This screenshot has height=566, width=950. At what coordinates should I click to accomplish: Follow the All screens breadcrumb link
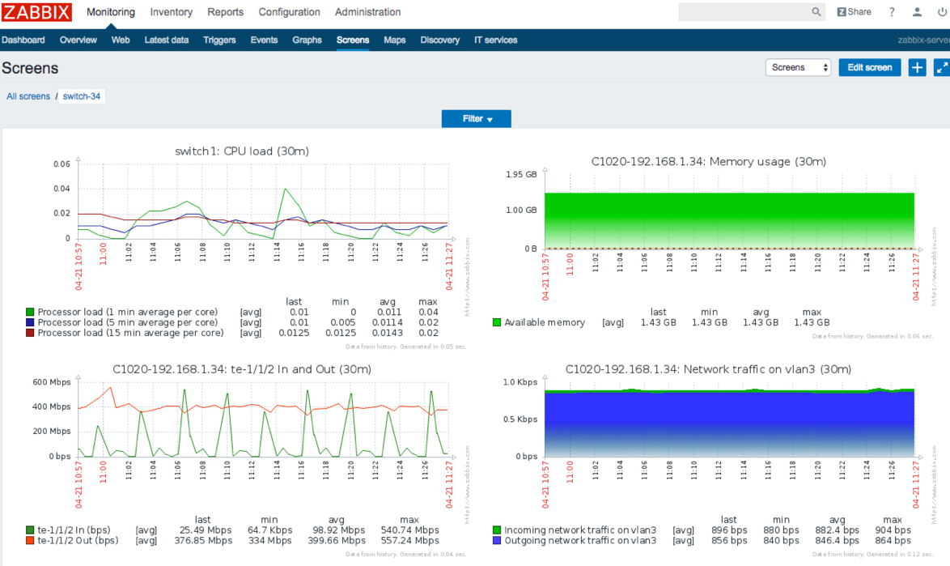click(x=28, y=96)
